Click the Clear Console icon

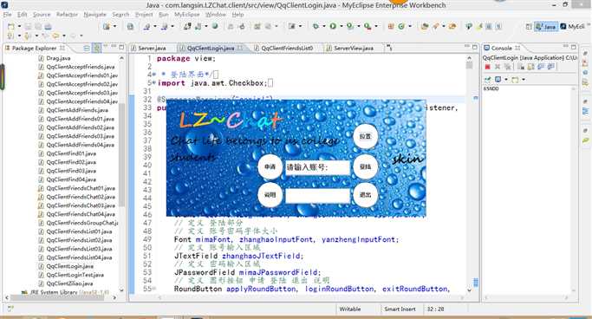click(x=521, y=67)
